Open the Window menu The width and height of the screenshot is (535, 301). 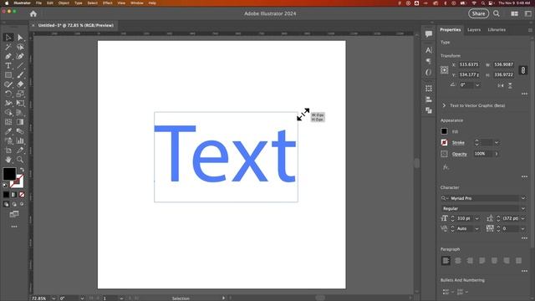coord(137,3)
